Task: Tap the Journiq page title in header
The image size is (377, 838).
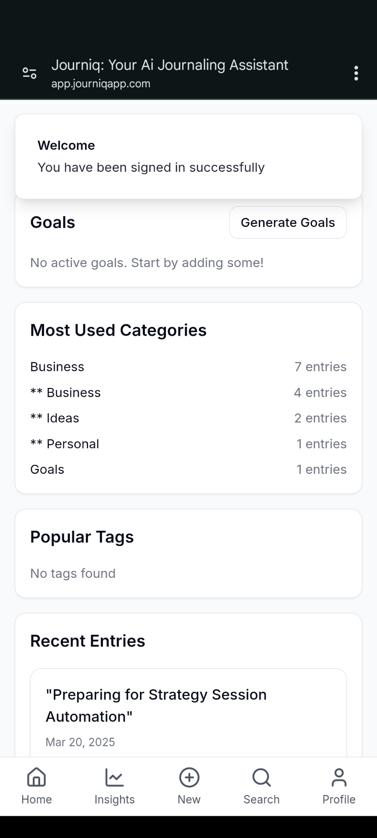Action: point(170,65)
